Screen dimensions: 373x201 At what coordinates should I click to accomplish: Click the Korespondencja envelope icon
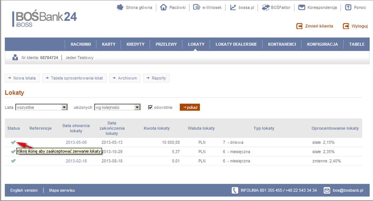pos(302,7)
